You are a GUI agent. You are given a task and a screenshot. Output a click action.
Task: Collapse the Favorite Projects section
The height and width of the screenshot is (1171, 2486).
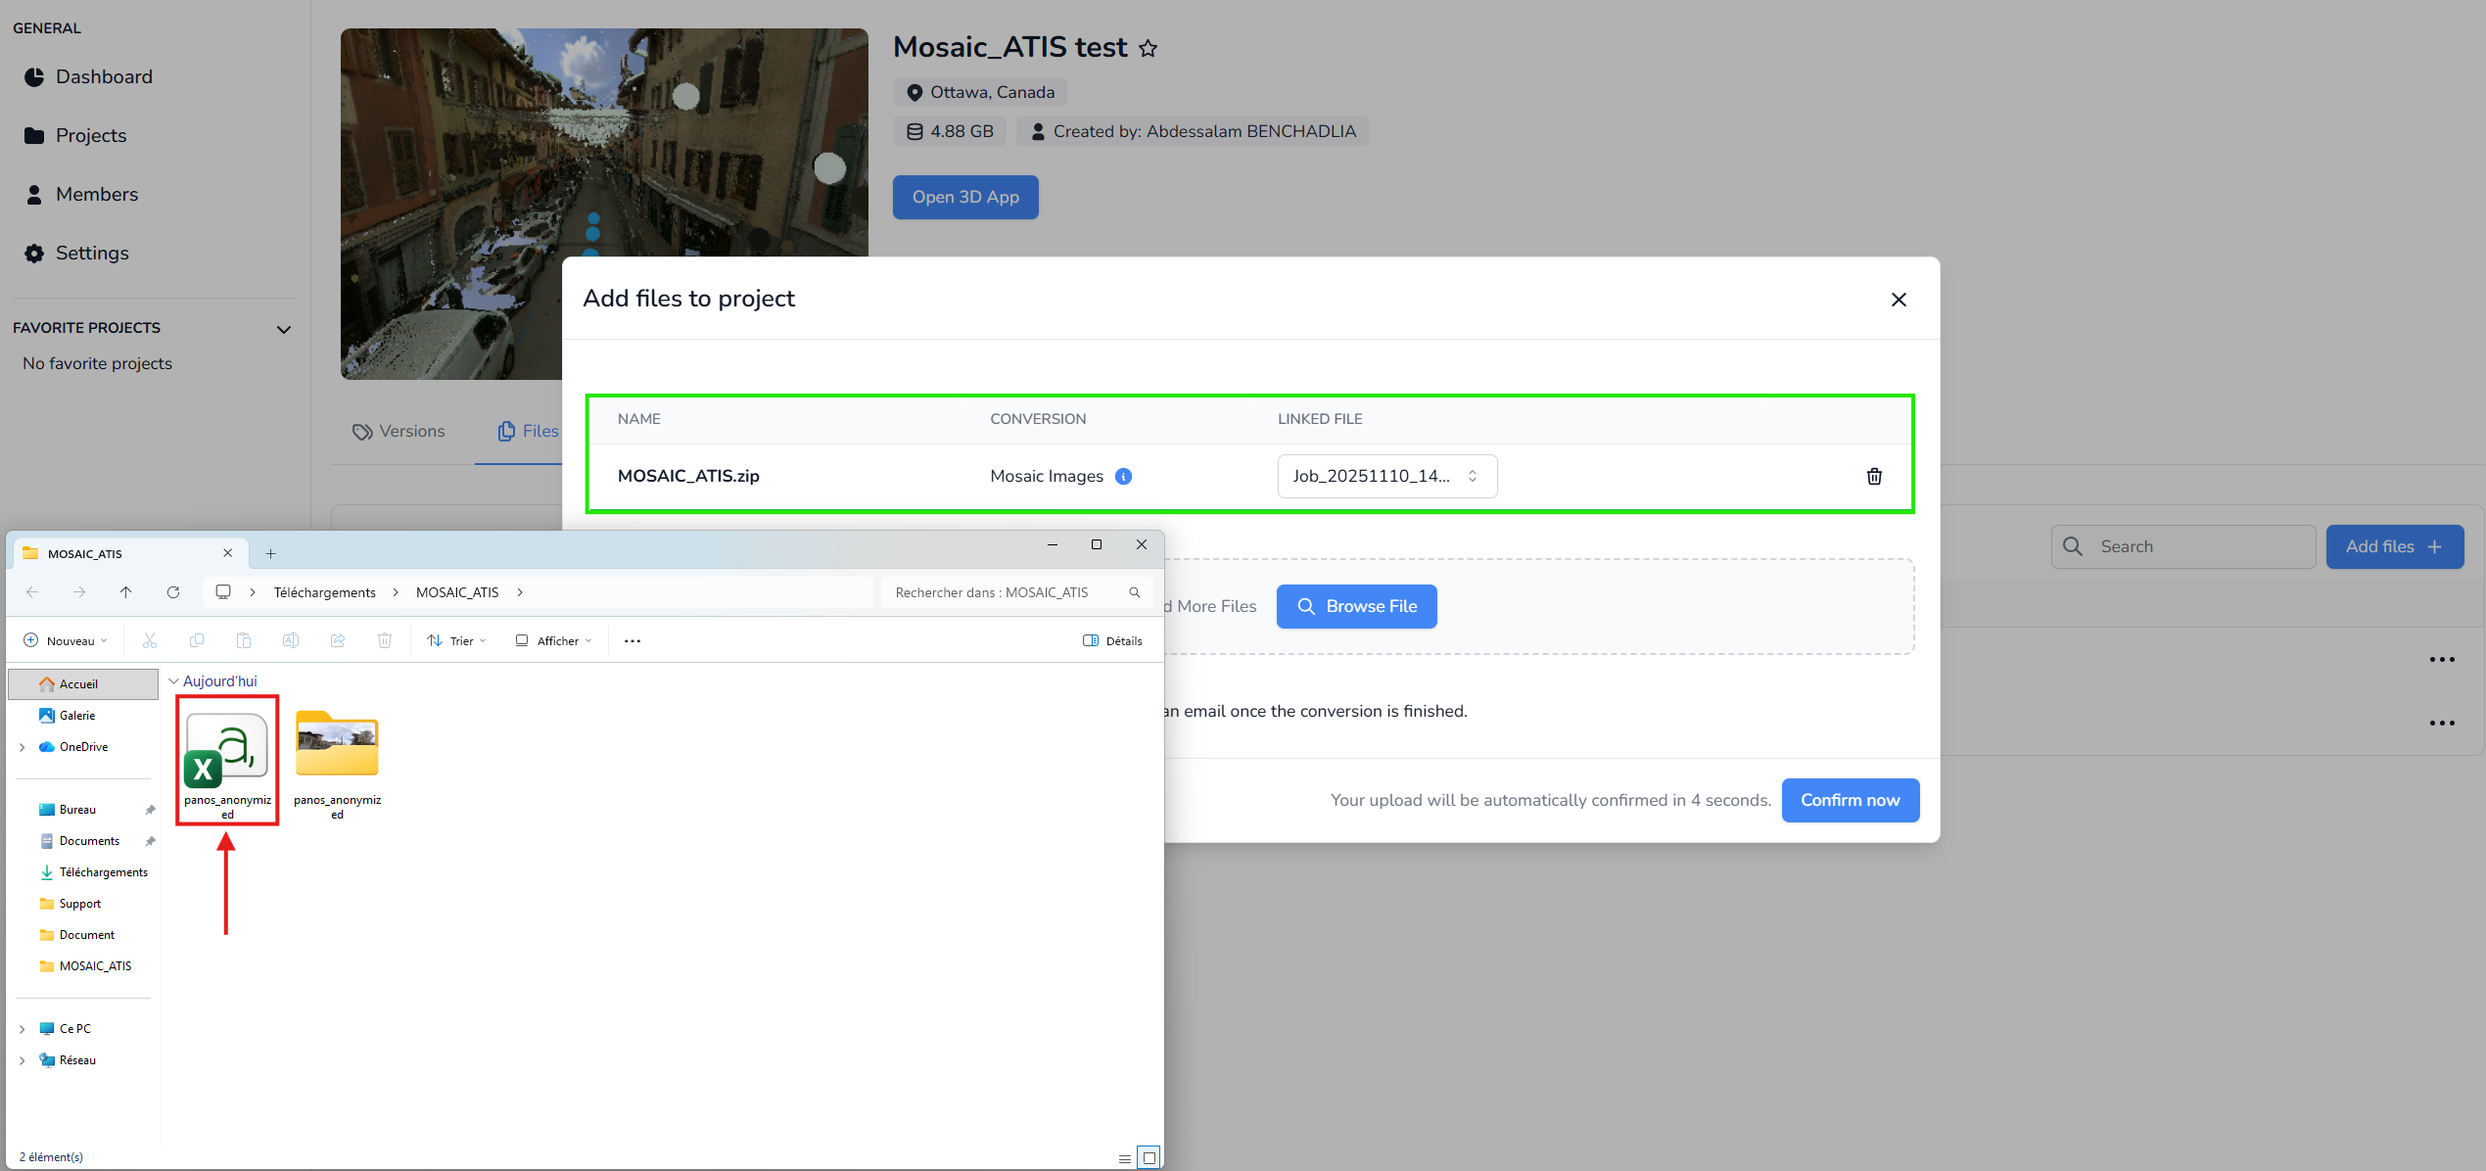click(x=283, y=329)
